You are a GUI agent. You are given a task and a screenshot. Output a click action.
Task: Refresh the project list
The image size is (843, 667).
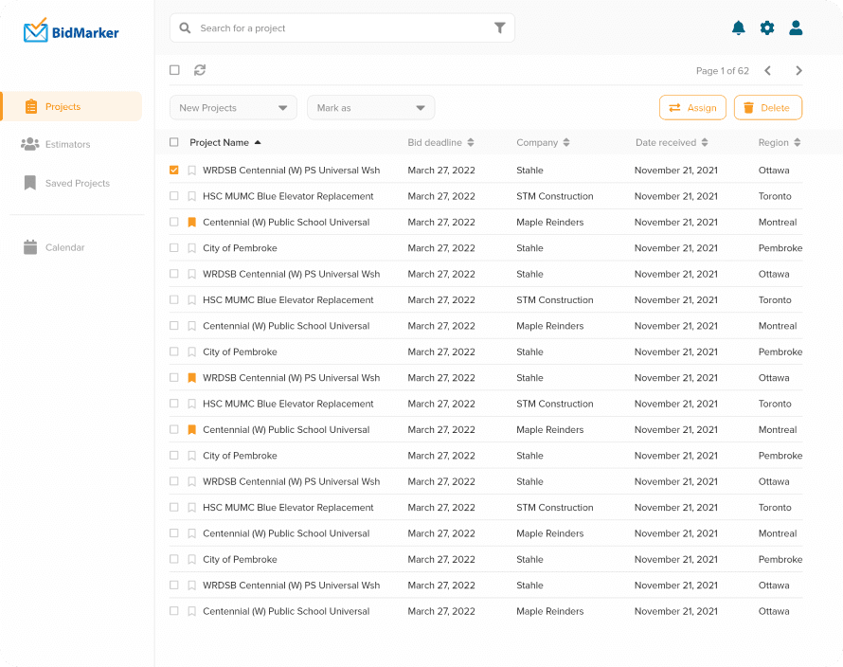pos(200,70)
